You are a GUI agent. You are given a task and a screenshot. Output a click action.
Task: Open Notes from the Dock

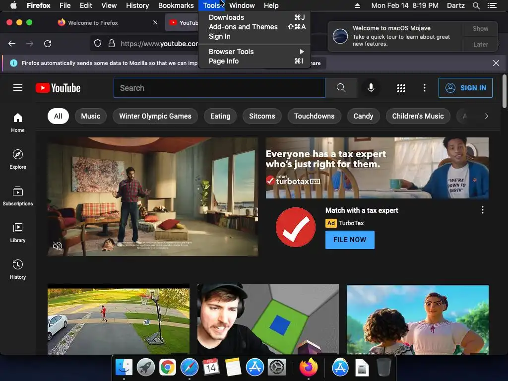click(x=233, y=367)
